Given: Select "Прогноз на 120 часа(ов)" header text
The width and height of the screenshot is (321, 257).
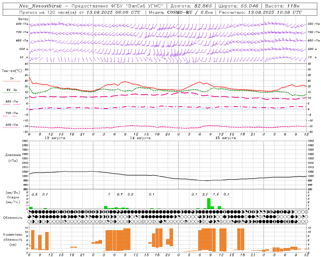Looking at the screenshot, I should click(x=48, y=12).
